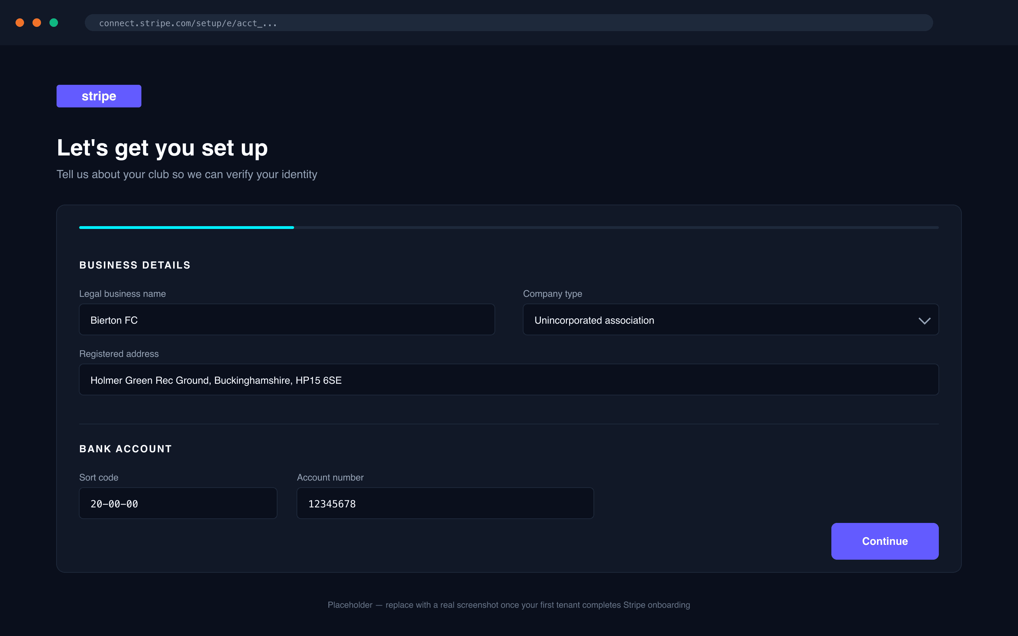Click the chevron on the Company type selector
This screenshot has width=1018, height=636.
(924, 321)
